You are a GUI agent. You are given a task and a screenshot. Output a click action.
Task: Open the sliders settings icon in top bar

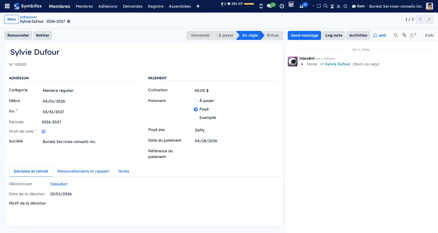click(339, 6)
